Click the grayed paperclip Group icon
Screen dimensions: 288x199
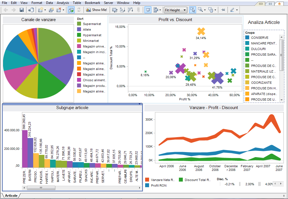138,10
